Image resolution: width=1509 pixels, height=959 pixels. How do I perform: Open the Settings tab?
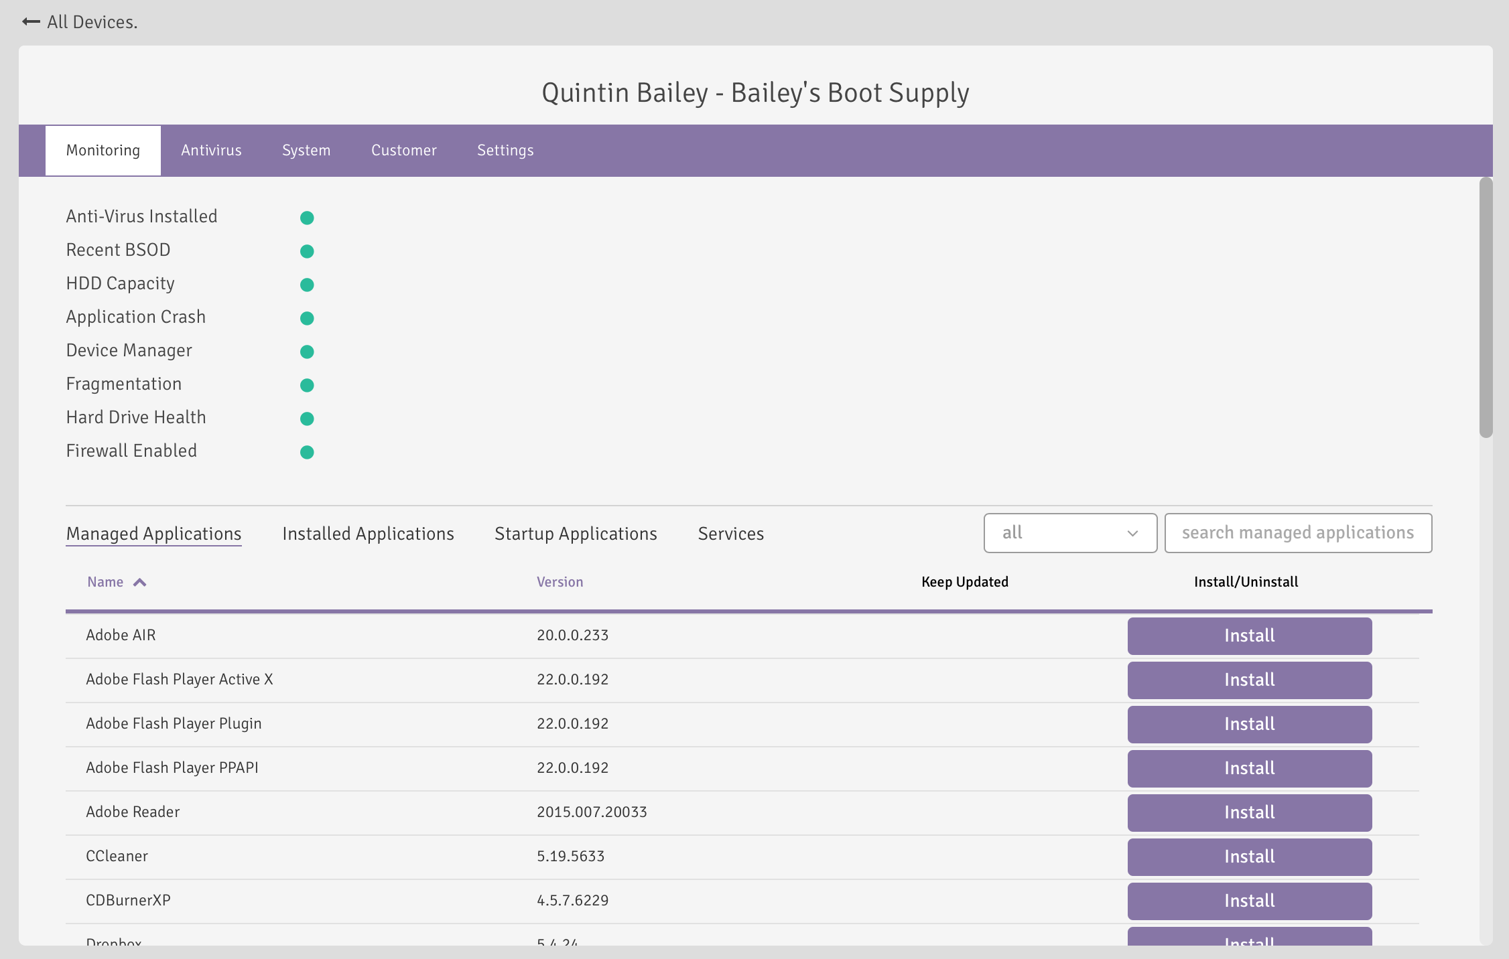tap(505, 150)
